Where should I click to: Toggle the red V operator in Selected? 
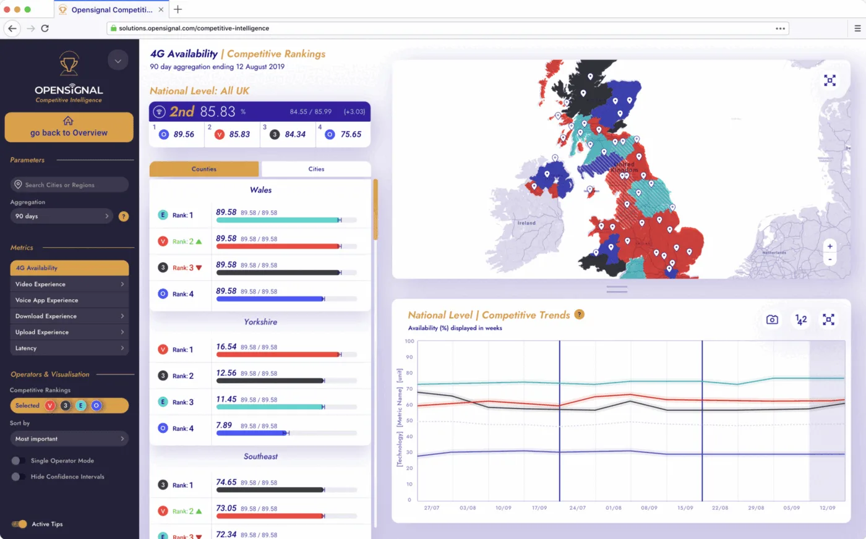click(x=50, y=405)
